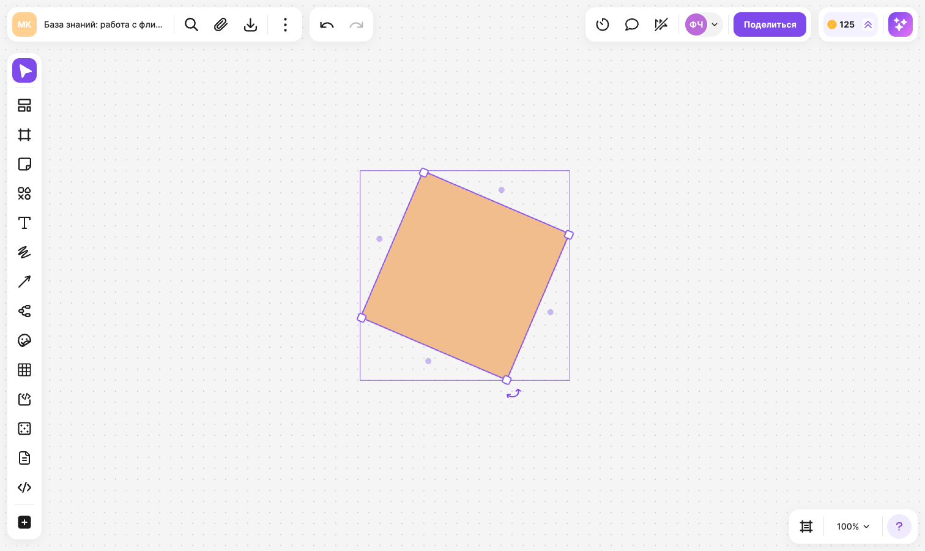The height and width of the screenshot is (551, 925).
Task: Redo the last undone action
Action: click(x=356, y=24)
